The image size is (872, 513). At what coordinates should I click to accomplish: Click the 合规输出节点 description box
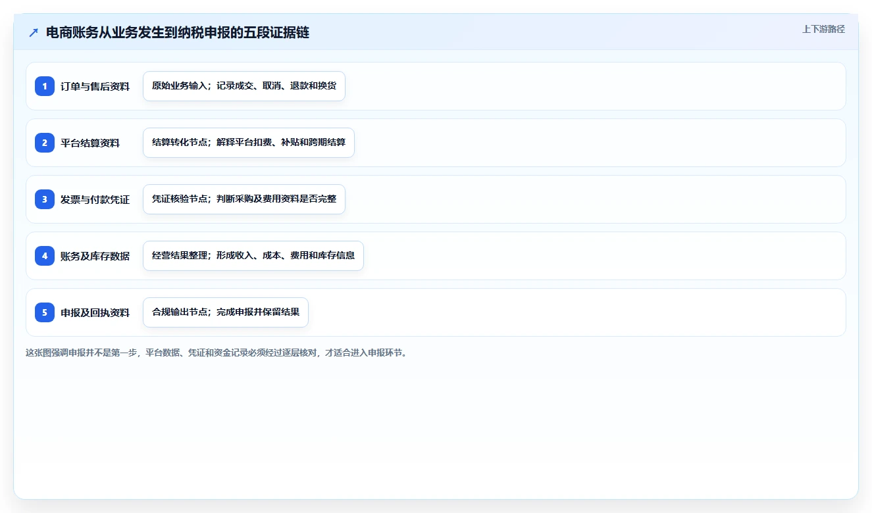click(226, 312)
